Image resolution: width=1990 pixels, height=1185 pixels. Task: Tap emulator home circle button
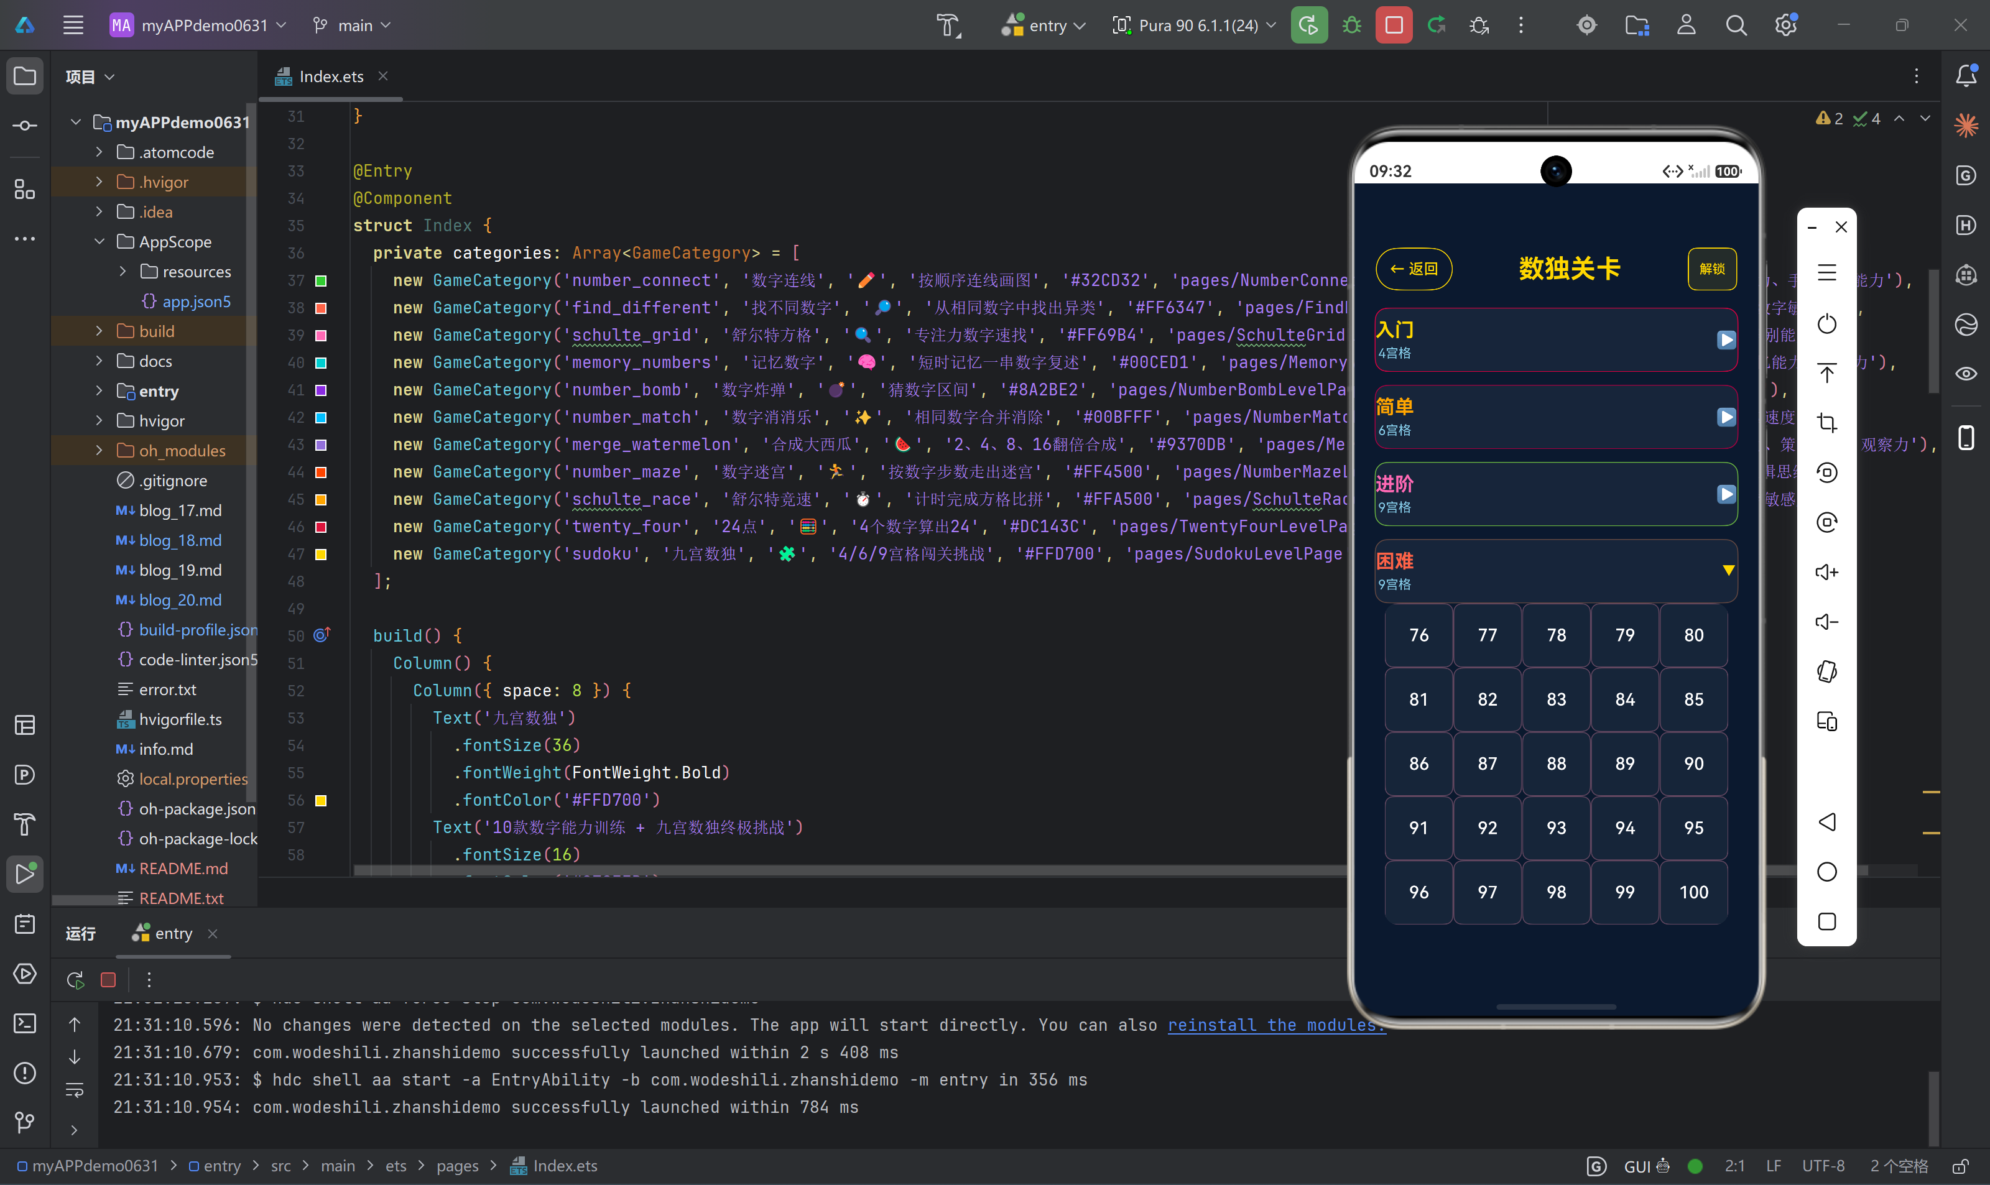point(1826,871)
